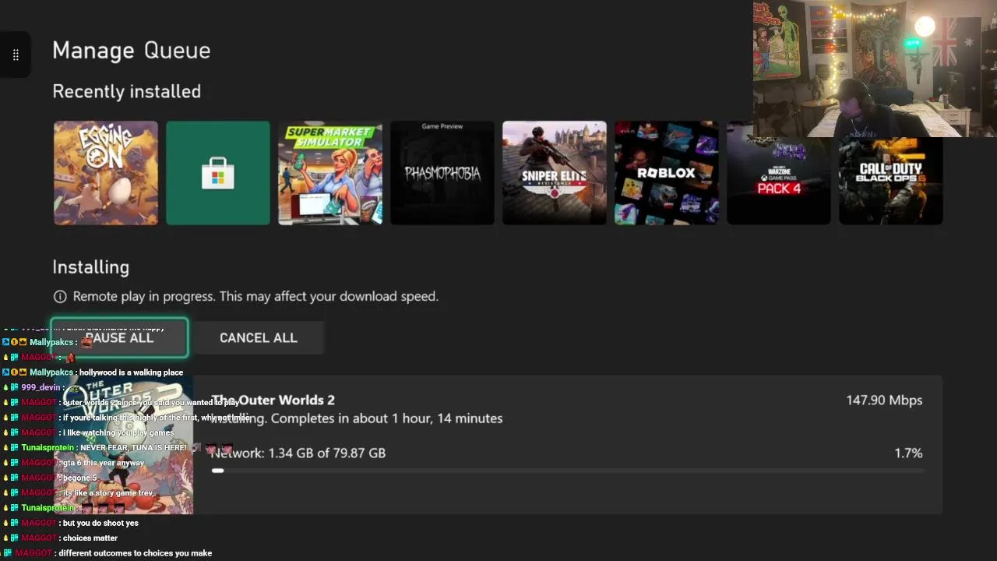Click chat message 'NEVER FEAR, TUNA IS HERE!'
The image size is (997, 561).
133,448
